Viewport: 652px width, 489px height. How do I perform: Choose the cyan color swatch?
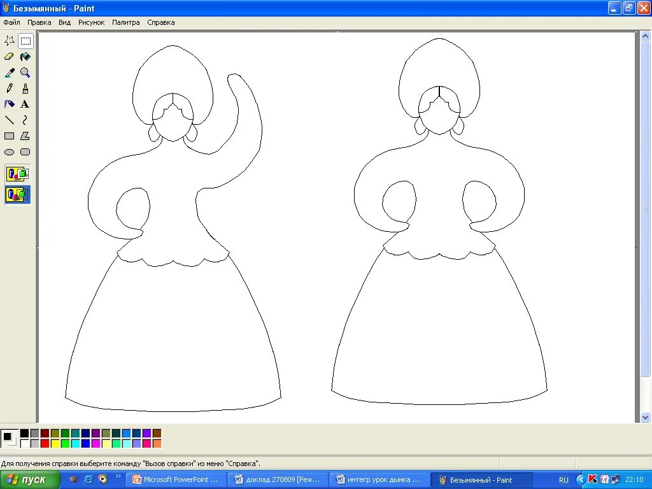pyautogui.click(x=76, y=444)
